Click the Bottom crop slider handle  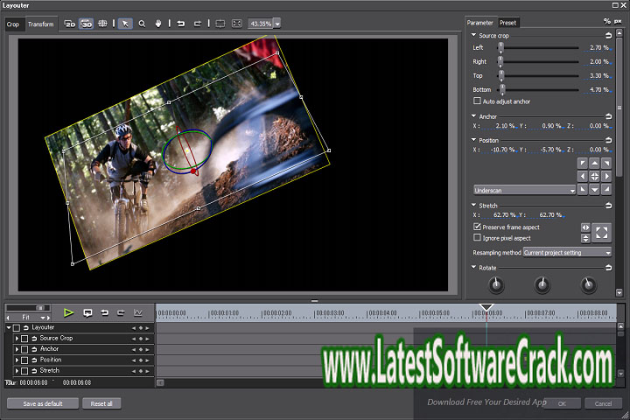(502, 90)
